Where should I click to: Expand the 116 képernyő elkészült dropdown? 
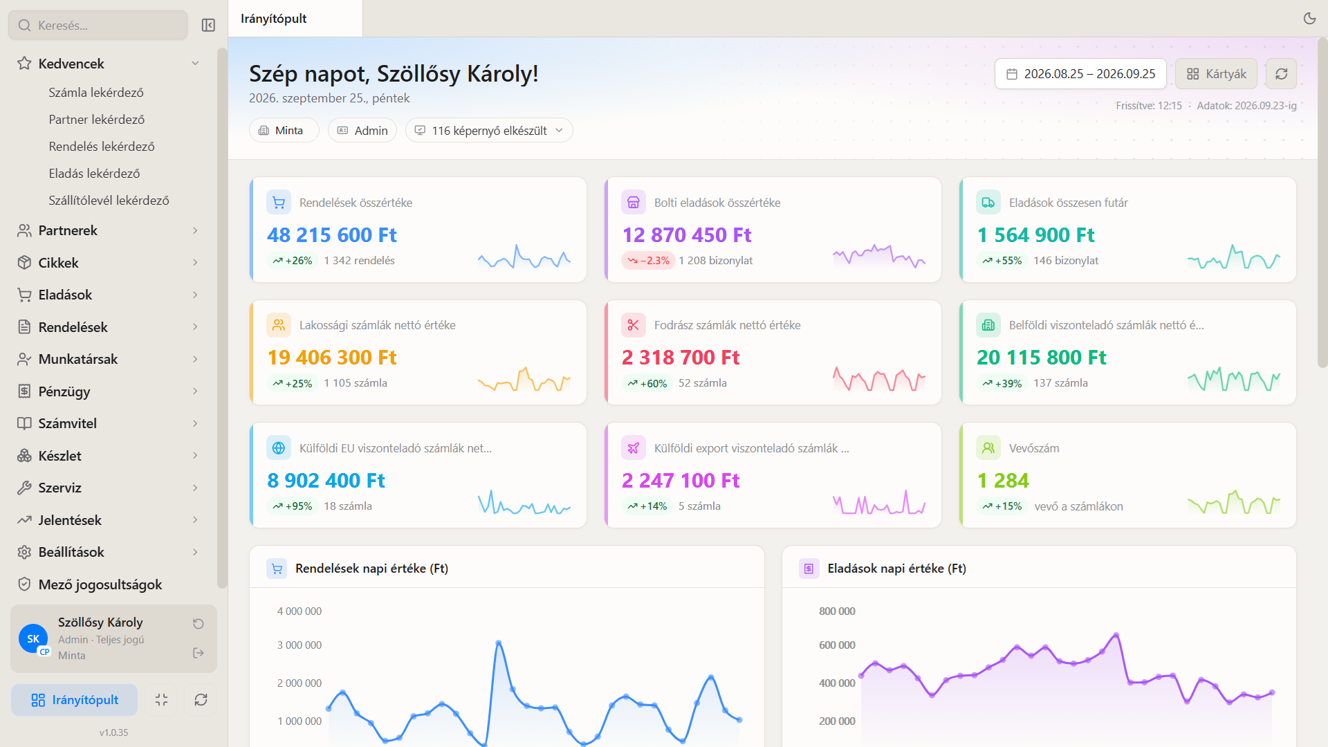489,131
